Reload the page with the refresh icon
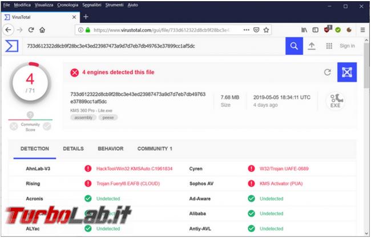371x238 pixels. [x=31, y=30]
